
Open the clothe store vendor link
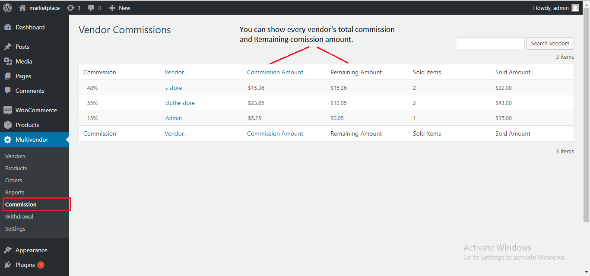click(x=180, y=103)
